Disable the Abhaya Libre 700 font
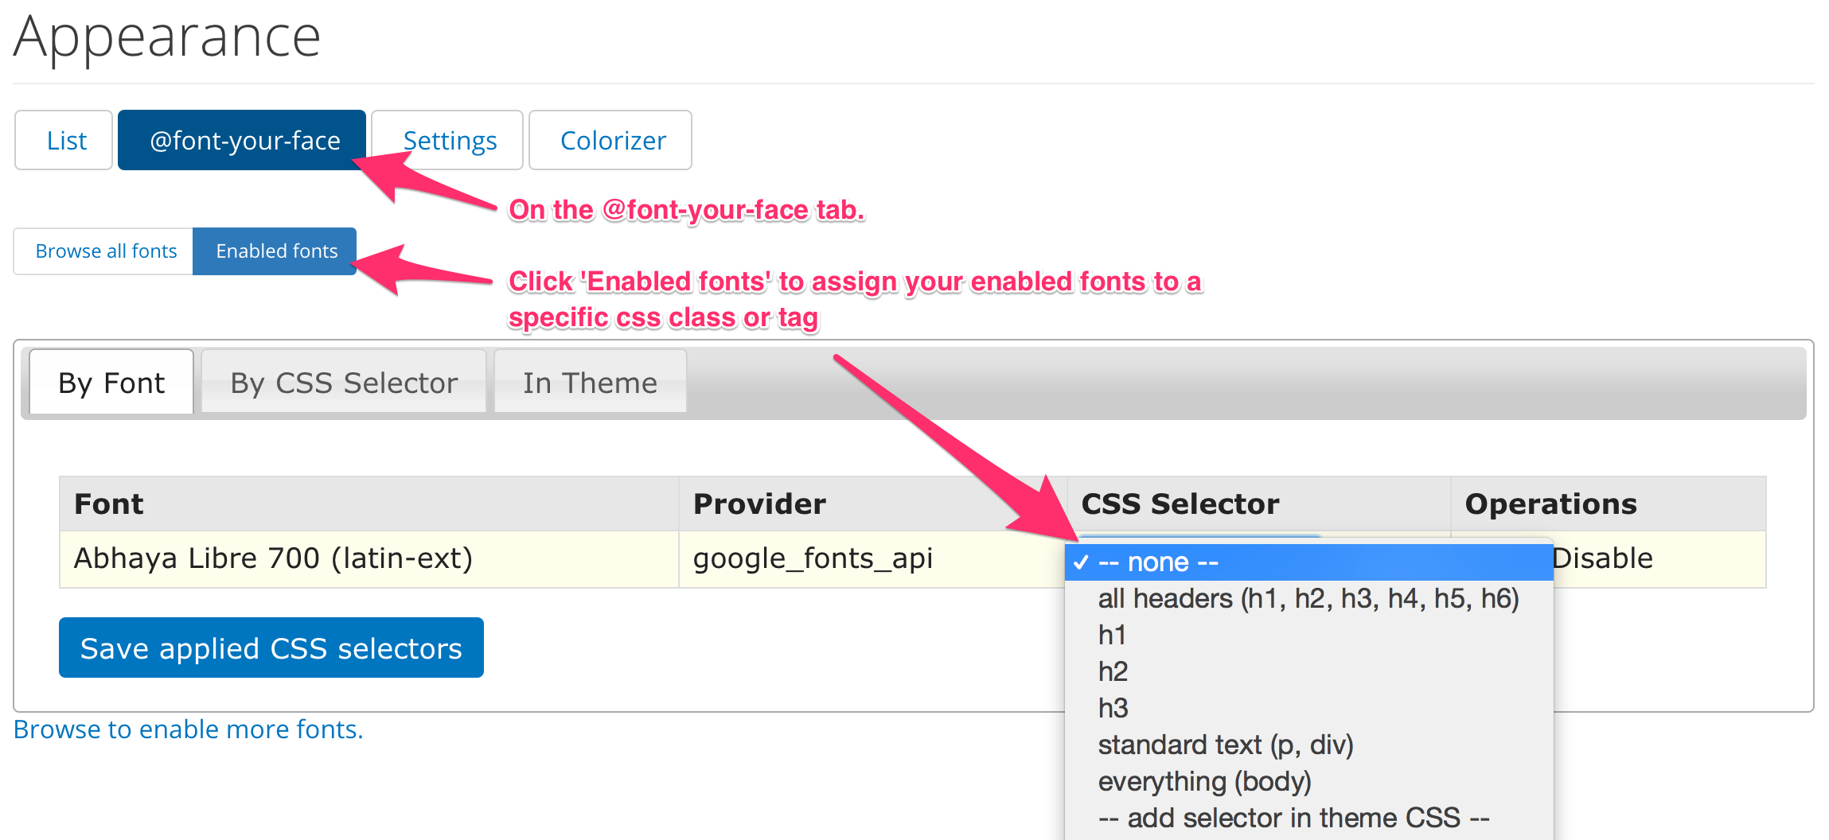The width and height of the screenshot is (1829, 840). pos(1602,558)
